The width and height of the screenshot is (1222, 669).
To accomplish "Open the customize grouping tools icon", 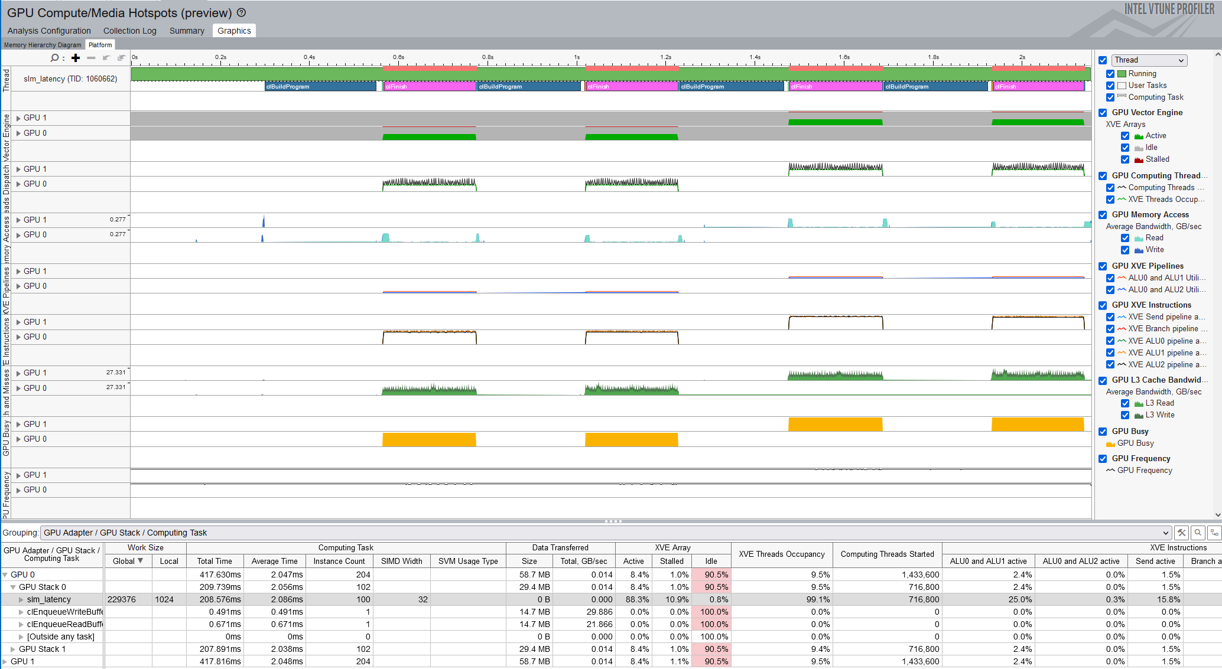I will 1181,533.
